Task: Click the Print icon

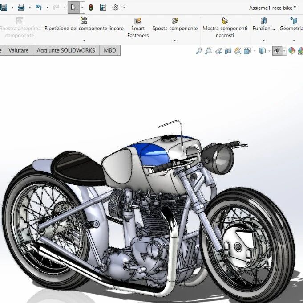Action: tap(21, 8)
